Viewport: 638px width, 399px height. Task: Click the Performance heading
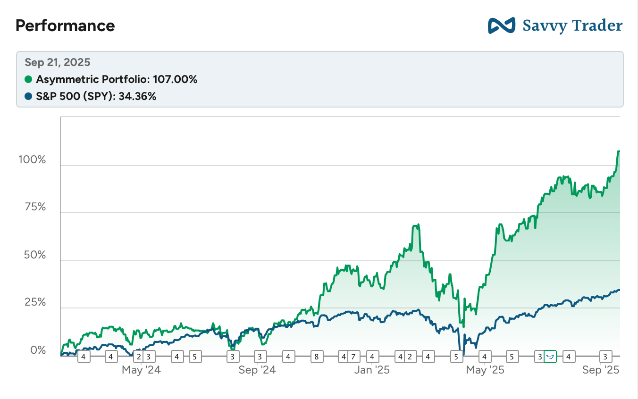[65, 25]
